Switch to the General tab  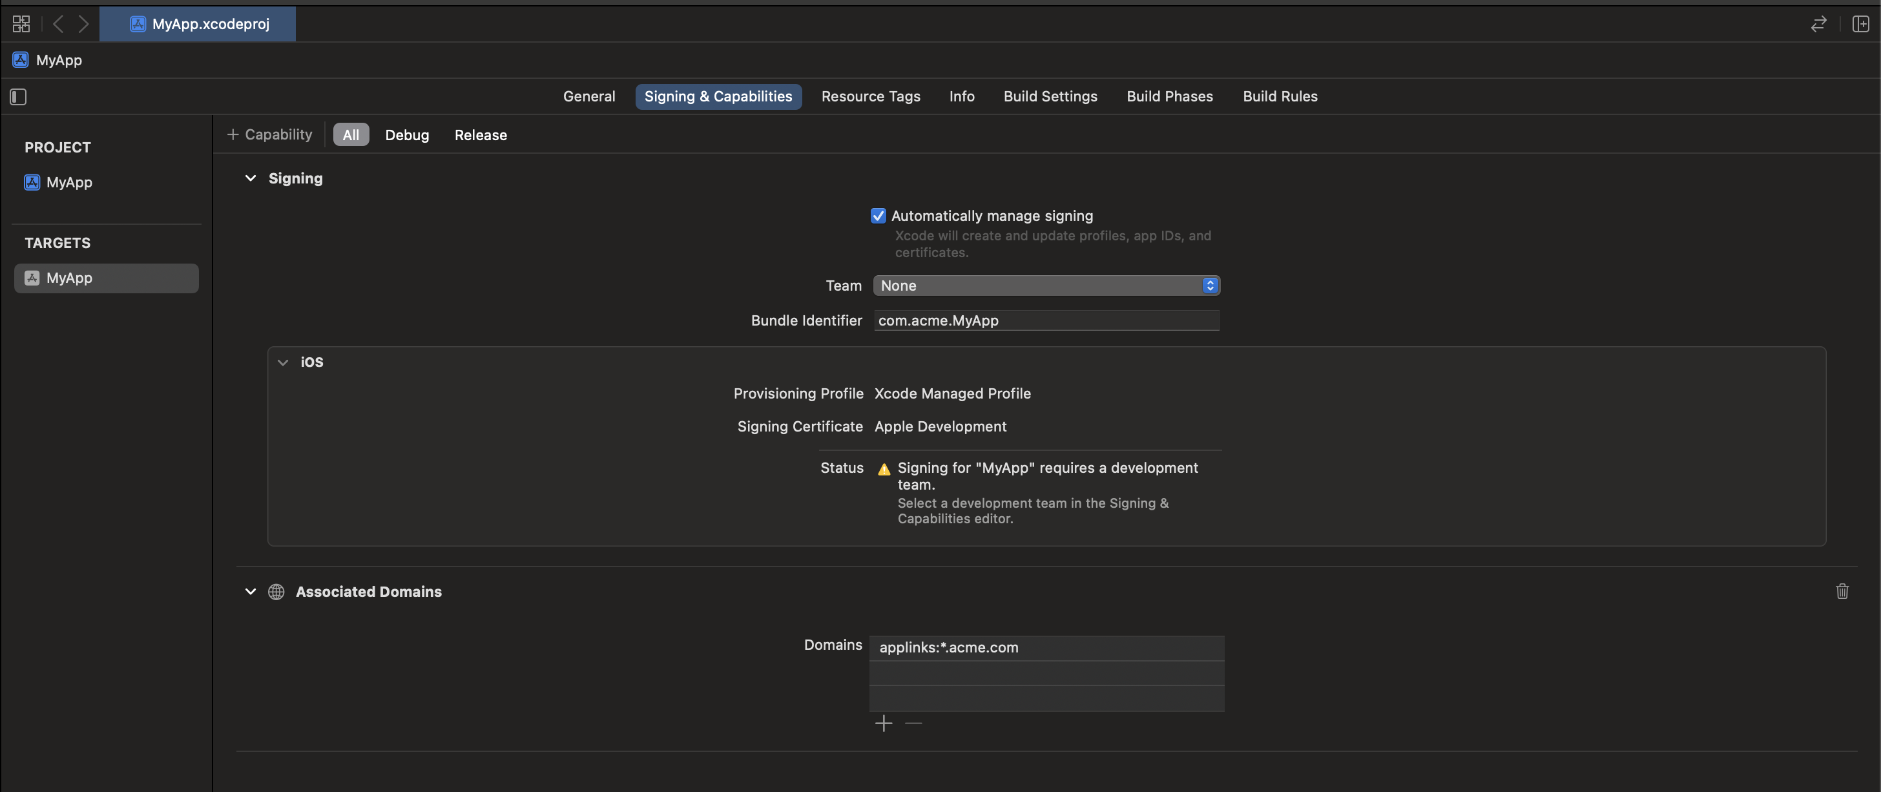588,96
